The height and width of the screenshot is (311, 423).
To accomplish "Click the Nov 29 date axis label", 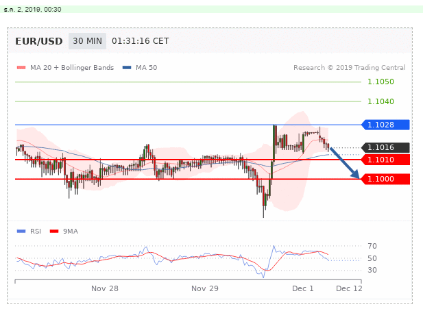I will pyautogui.click(x=205, y=288).
